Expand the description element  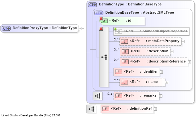(x=172, y=52)
